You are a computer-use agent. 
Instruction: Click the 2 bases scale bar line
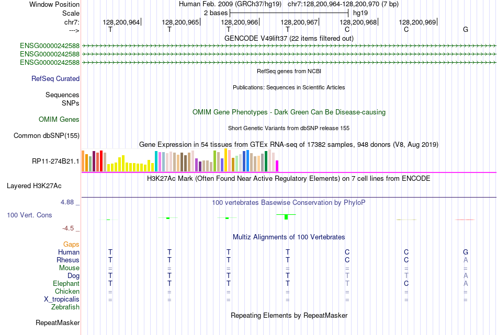289,13
